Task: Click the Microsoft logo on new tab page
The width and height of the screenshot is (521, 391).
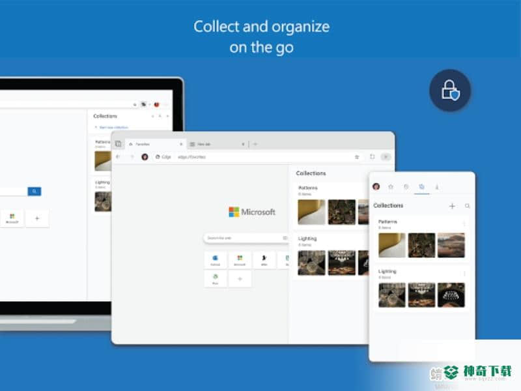Action: point(252,212)
